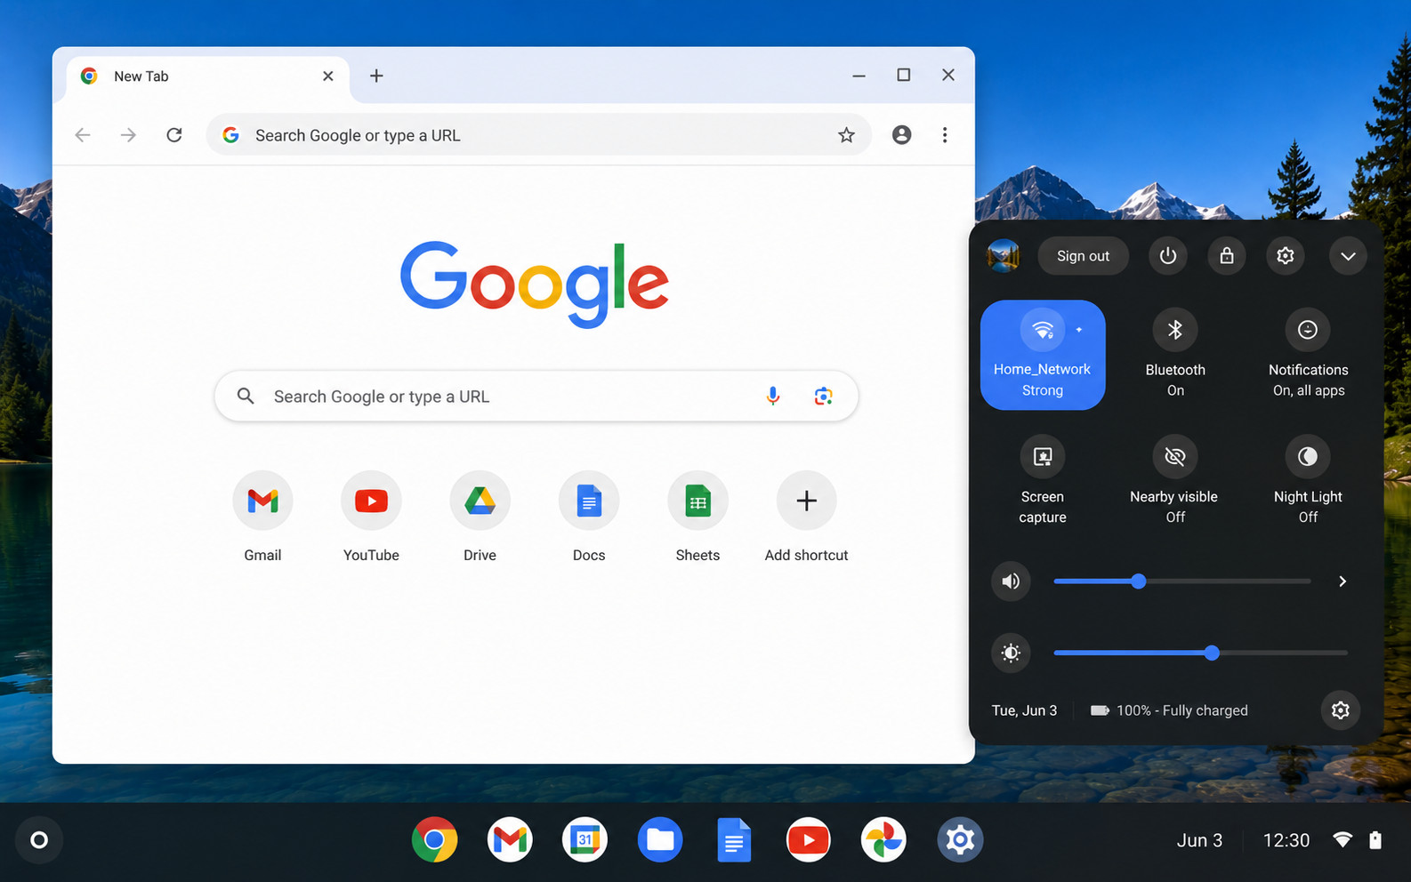Viewport: 1411px width, 882px height.
Task: Launch Chrome from the shelf
Action: point(435,840)
